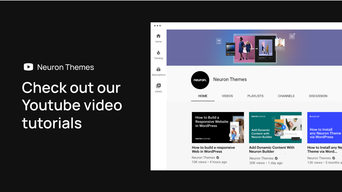The width and height of the screenshot is (342, 192).
Task: Switch to the HOME tab
Action: click(x=203, y=96)
